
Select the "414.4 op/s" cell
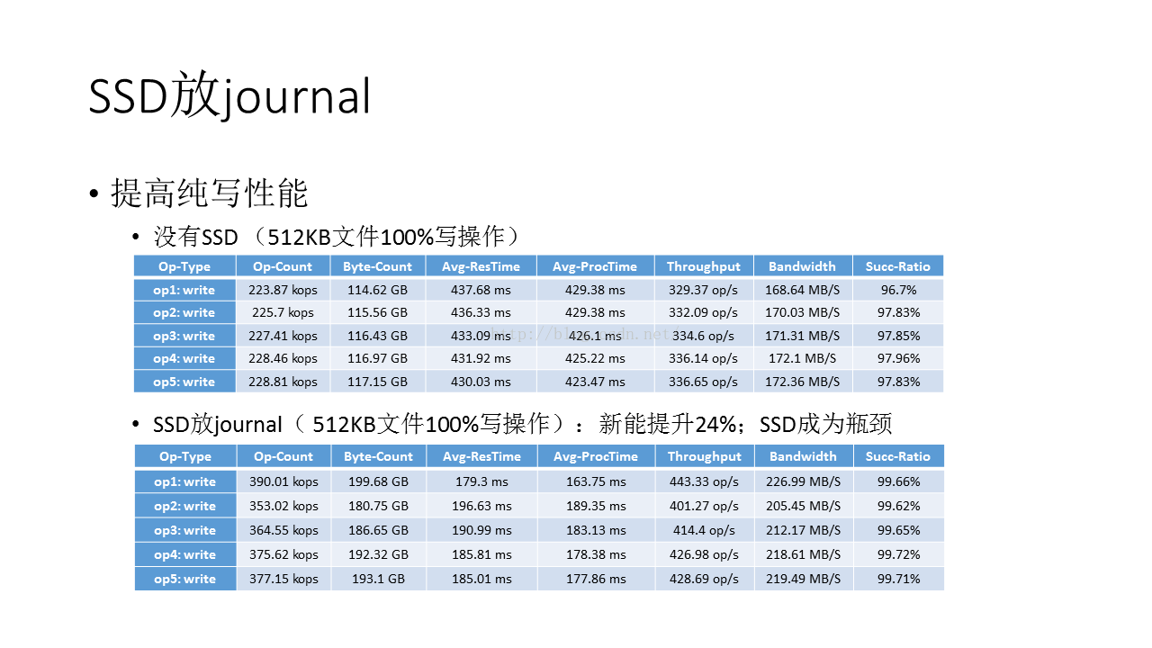[704, 530]
